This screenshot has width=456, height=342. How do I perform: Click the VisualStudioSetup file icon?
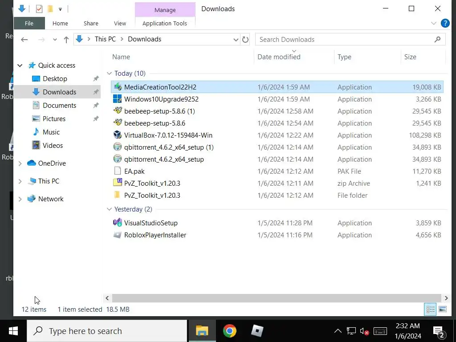click(x=118, y=223)
